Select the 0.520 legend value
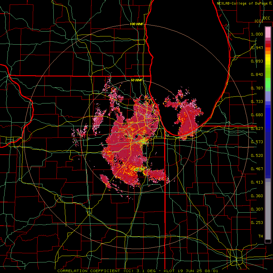 pyautogui.click(x=257, y=155)
